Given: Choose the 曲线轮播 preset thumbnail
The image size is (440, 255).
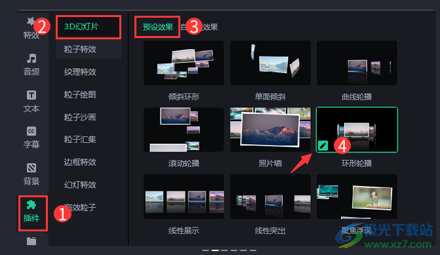Looking at the screenshot, I should tap(357, 63).
